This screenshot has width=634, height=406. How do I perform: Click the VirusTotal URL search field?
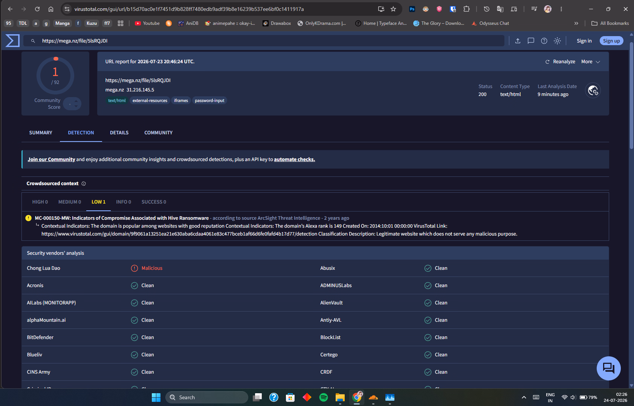264,41
